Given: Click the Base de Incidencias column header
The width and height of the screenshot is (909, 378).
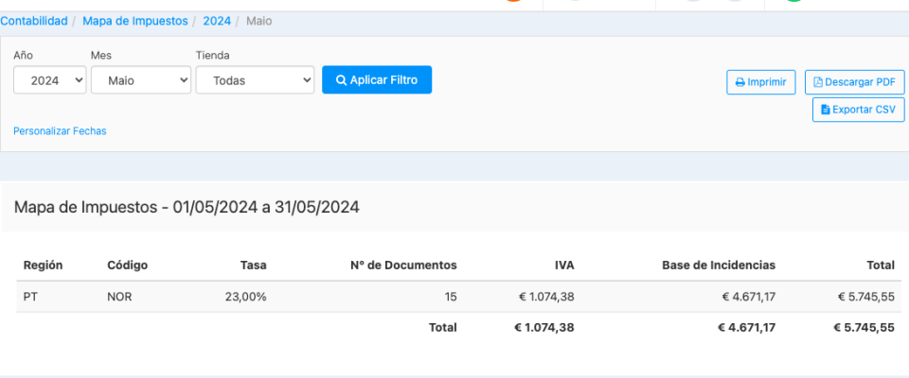Looking at the screenshot, I should click(718, 265).
